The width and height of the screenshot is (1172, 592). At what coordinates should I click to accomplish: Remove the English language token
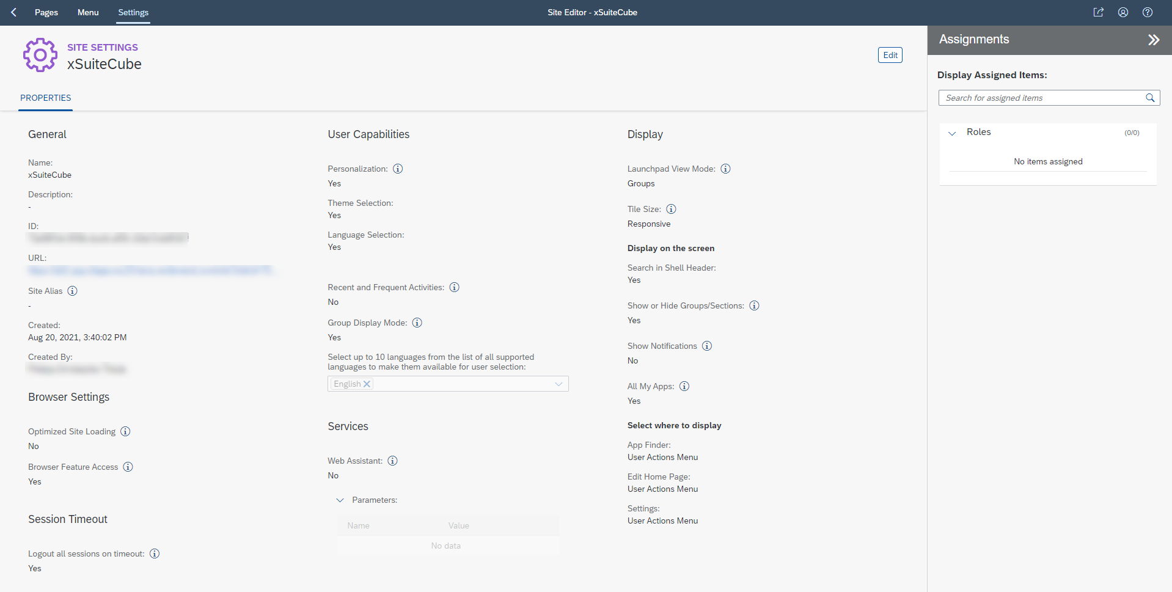pos(367,384)
